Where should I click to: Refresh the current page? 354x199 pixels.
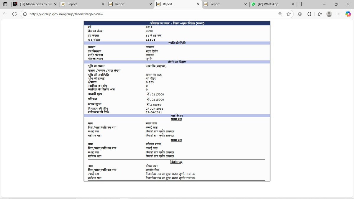(14, 14)
